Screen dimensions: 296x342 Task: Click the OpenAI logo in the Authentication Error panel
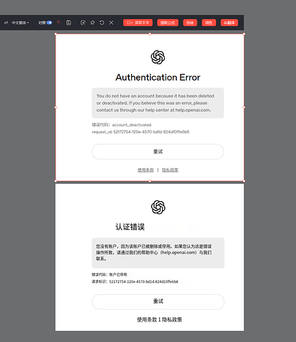pyautogui.click(x=158, y=57)
